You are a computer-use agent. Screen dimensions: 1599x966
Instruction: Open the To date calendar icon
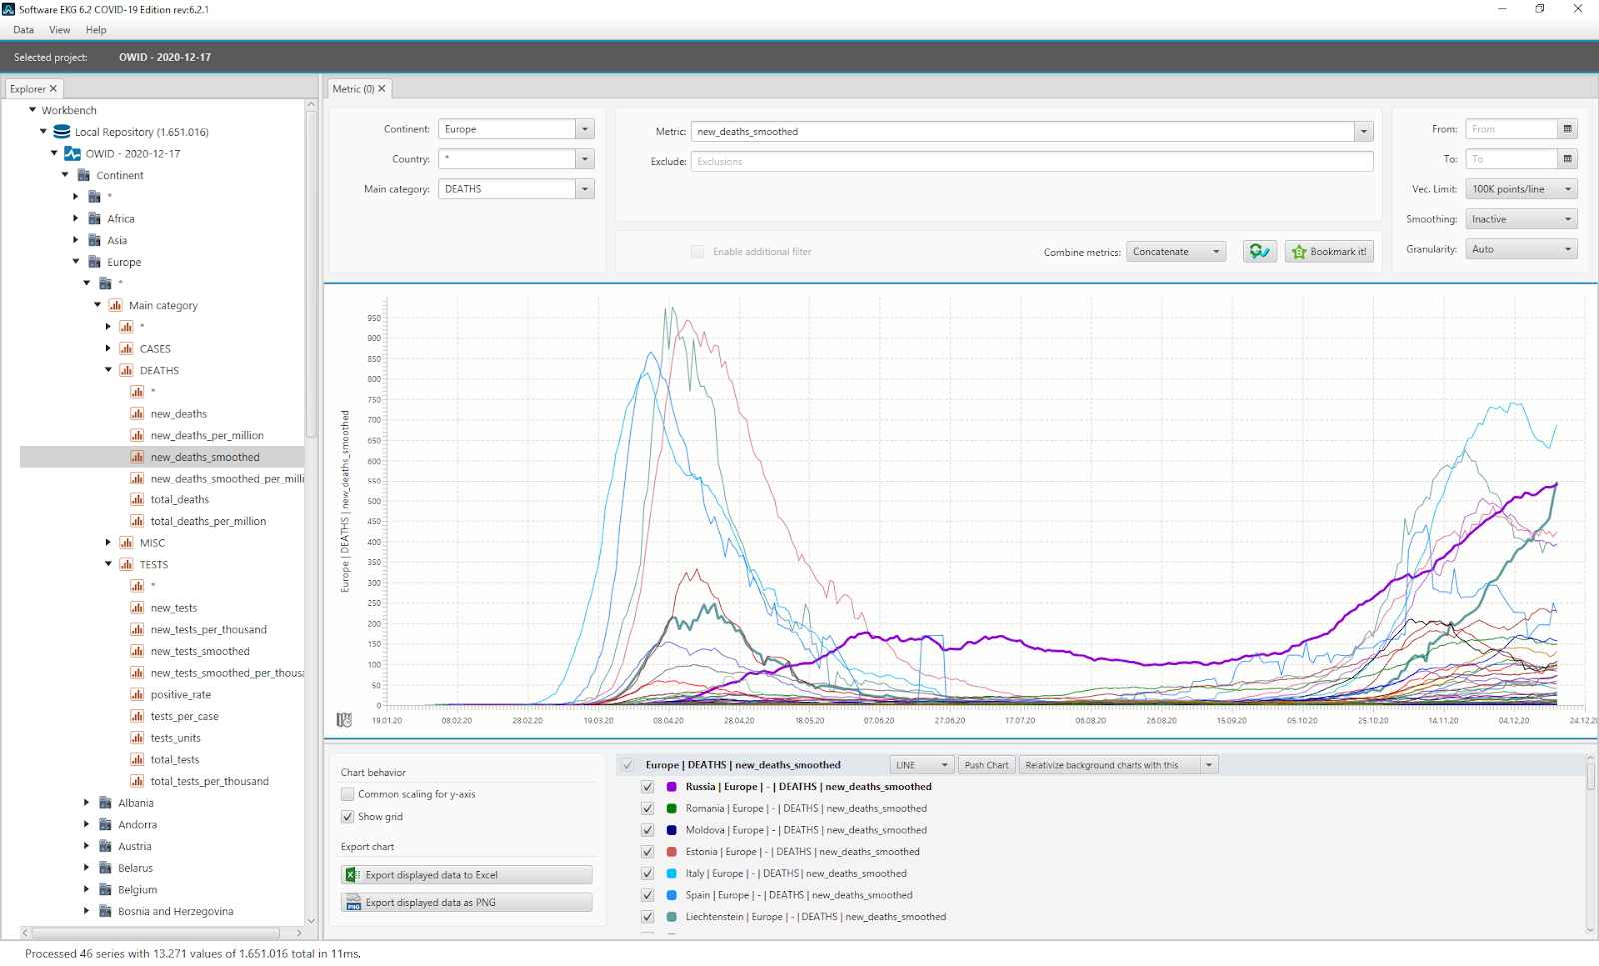click(x=1567, y=159)
